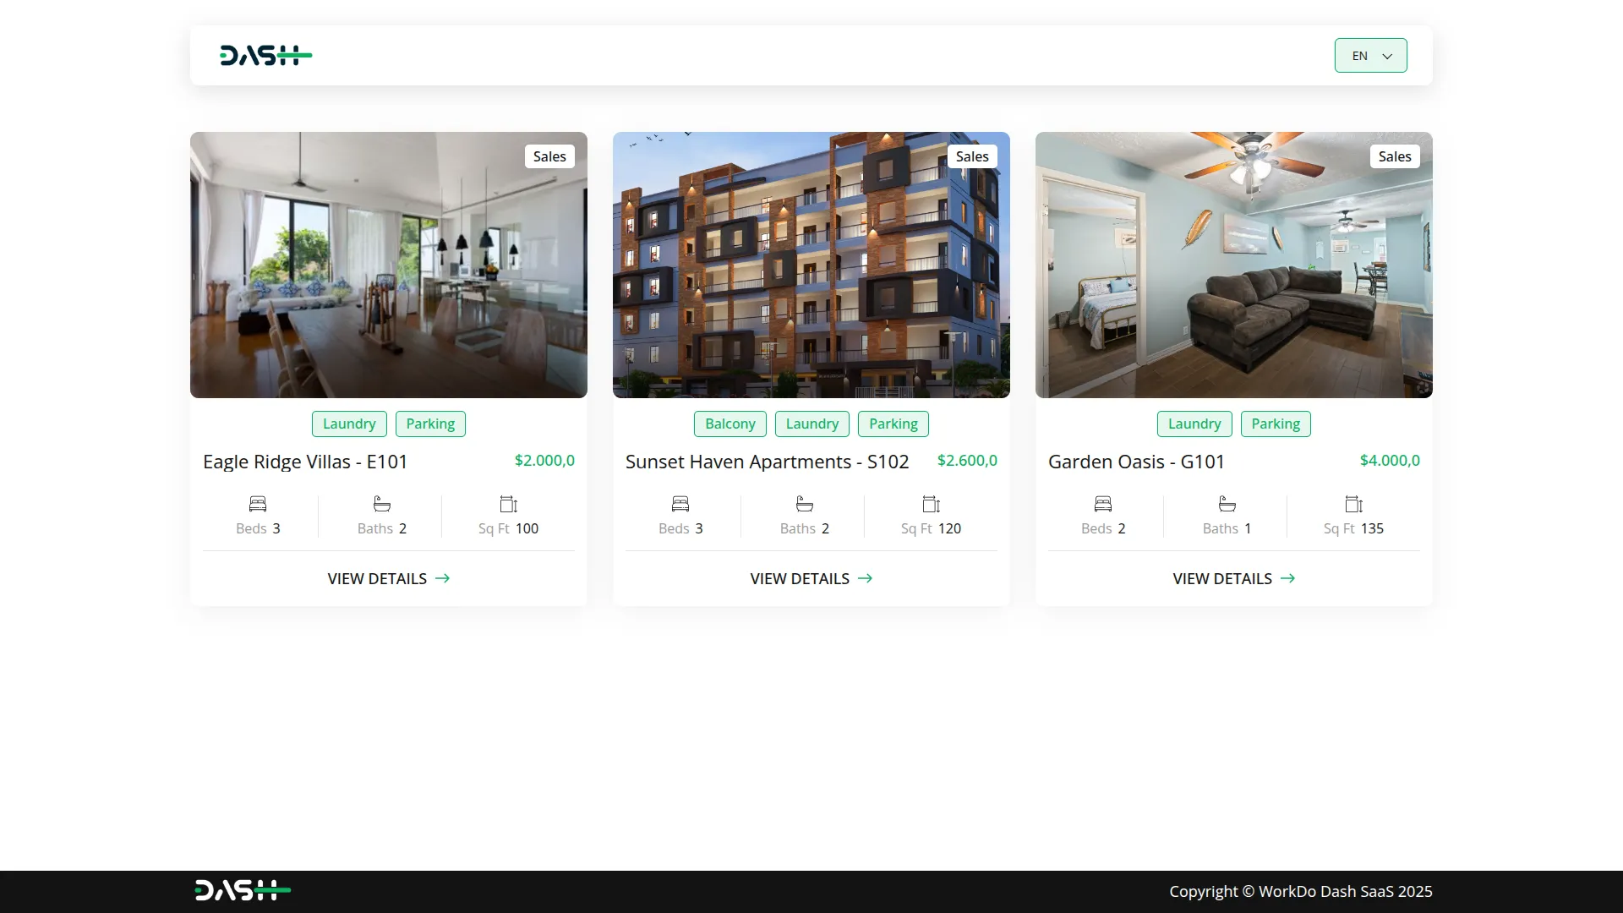
Task: Click the DASH logo in the header
Action: [x=265, y=55]
